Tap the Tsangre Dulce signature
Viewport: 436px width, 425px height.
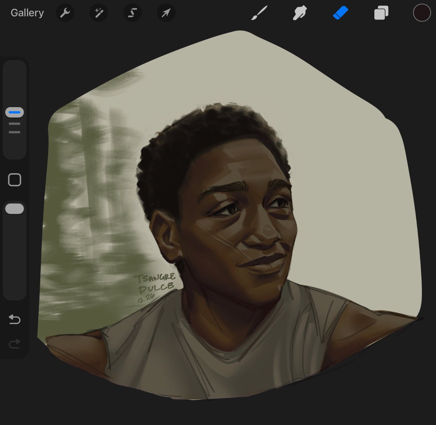[155, 287]
